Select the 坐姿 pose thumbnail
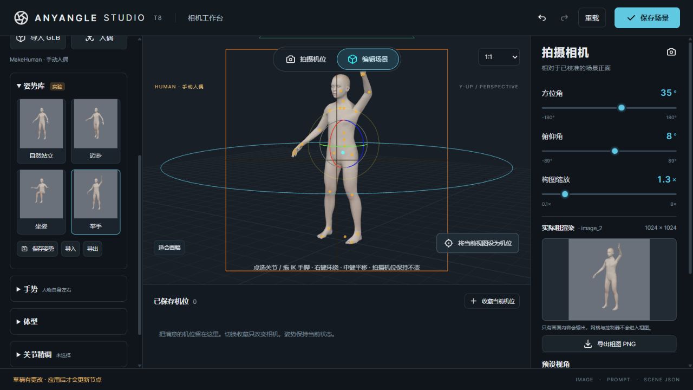Viewport: 693px width, 390px height. click(41, 202)
